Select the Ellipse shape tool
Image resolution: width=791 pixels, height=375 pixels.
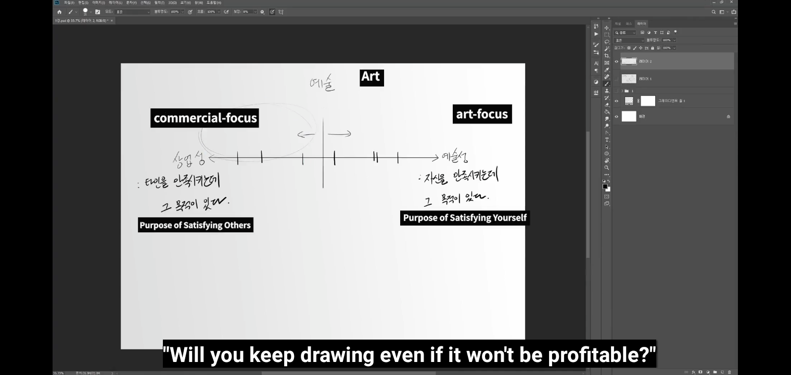pyautogui.click(x=607, y=154)
